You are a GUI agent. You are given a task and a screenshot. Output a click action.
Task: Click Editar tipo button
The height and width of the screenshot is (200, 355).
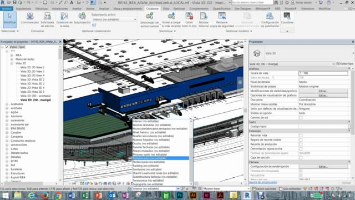point(345,64)
